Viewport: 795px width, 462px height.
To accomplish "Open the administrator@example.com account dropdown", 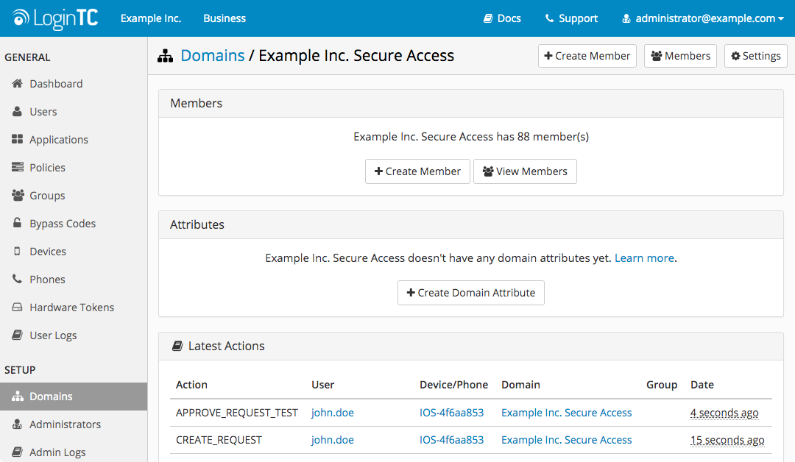I will tap(703, 18).
